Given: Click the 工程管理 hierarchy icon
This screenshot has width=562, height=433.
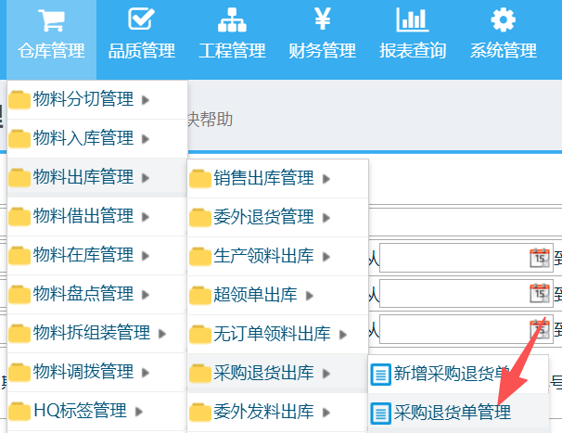Looking at the screenshot, I should 232,19.
